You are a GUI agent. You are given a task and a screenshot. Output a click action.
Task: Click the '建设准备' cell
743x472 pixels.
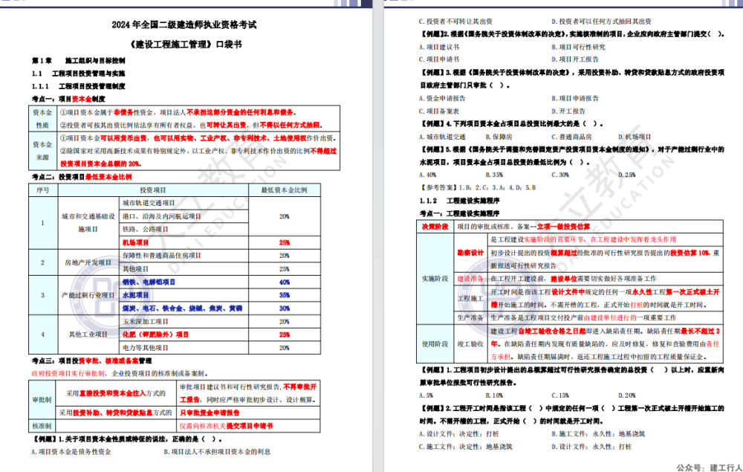click(470, 279)
